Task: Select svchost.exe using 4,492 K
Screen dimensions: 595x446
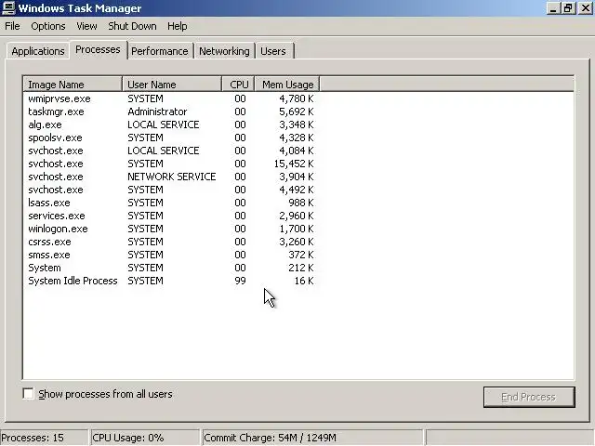Action: point(171,190)
